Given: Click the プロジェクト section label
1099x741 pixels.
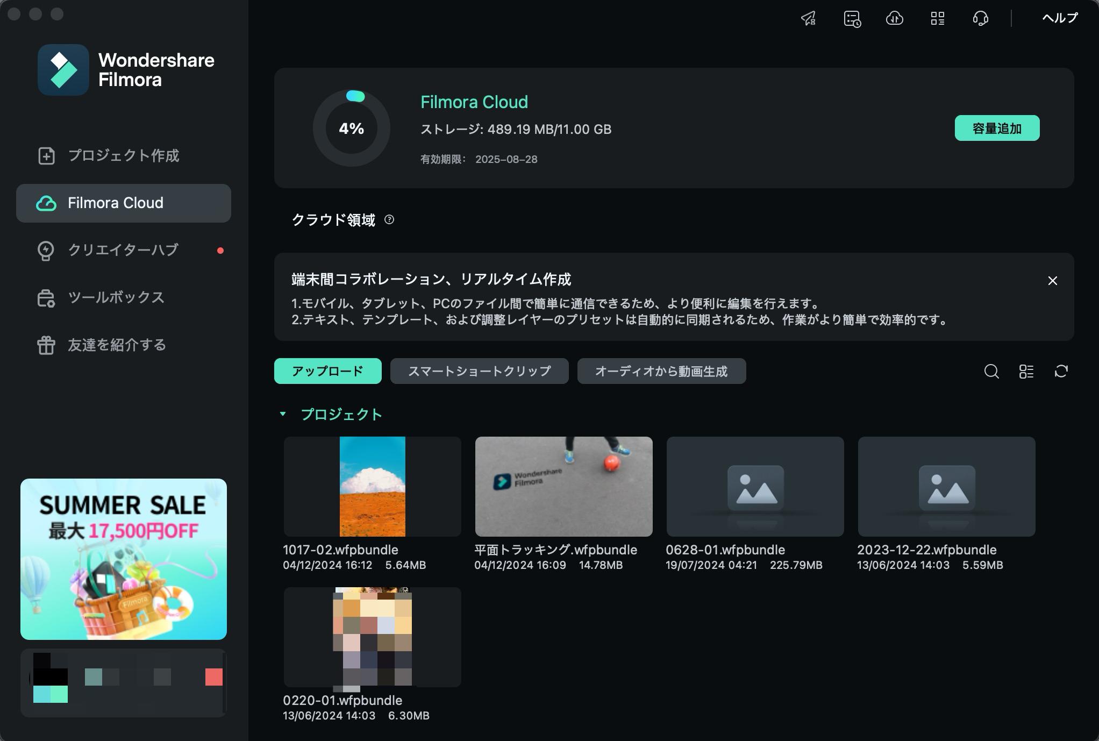Looking at the screenshot, I should coord(341,414).
